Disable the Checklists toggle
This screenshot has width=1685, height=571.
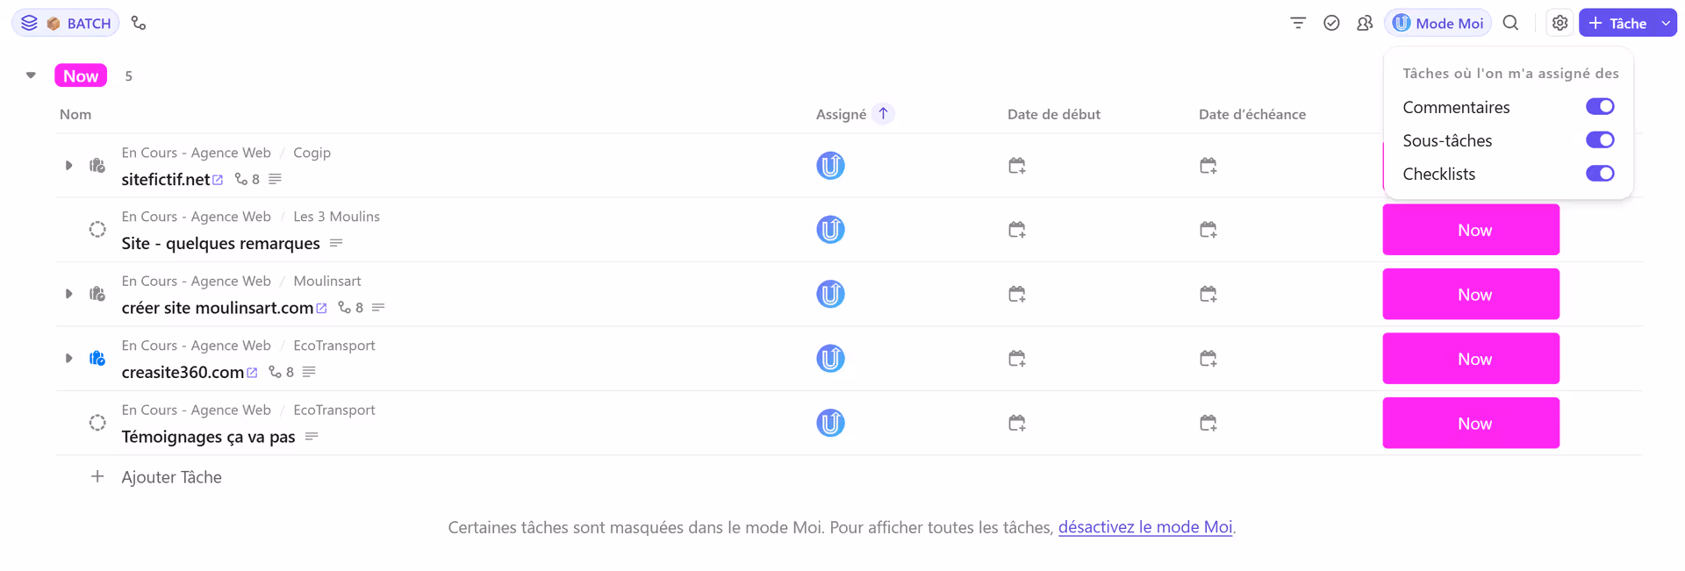[x=1600, y=174]
